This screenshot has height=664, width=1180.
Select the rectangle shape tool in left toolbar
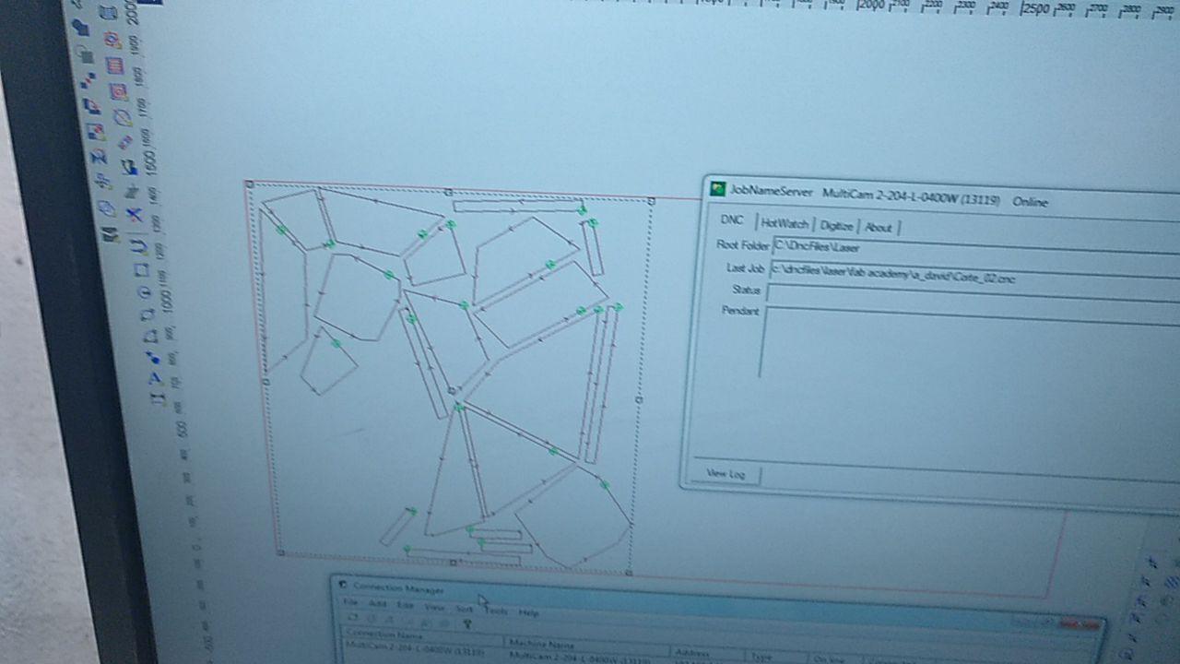click(x=141, y=270)
